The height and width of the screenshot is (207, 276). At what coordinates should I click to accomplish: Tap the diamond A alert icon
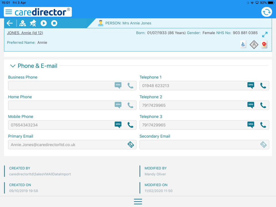pos(254,45)
